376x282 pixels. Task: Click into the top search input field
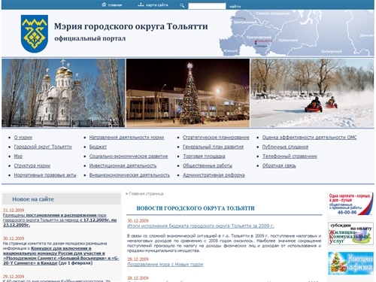point(207,6)
